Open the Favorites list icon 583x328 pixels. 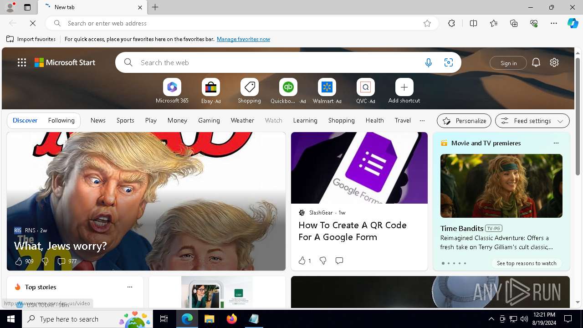coord(494,23)
